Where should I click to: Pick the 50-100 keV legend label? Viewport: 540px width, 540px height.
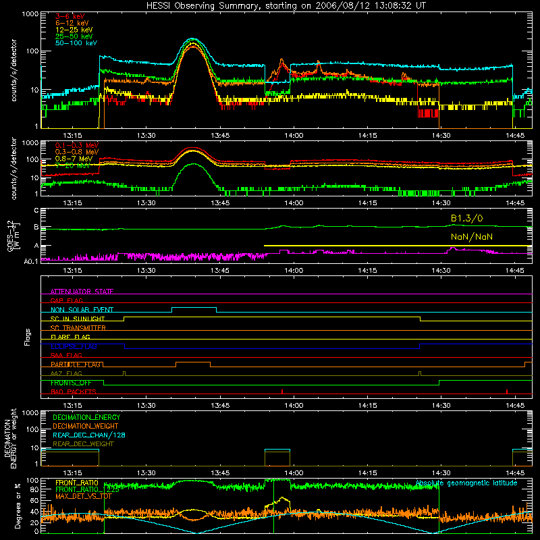click(76, 43)
